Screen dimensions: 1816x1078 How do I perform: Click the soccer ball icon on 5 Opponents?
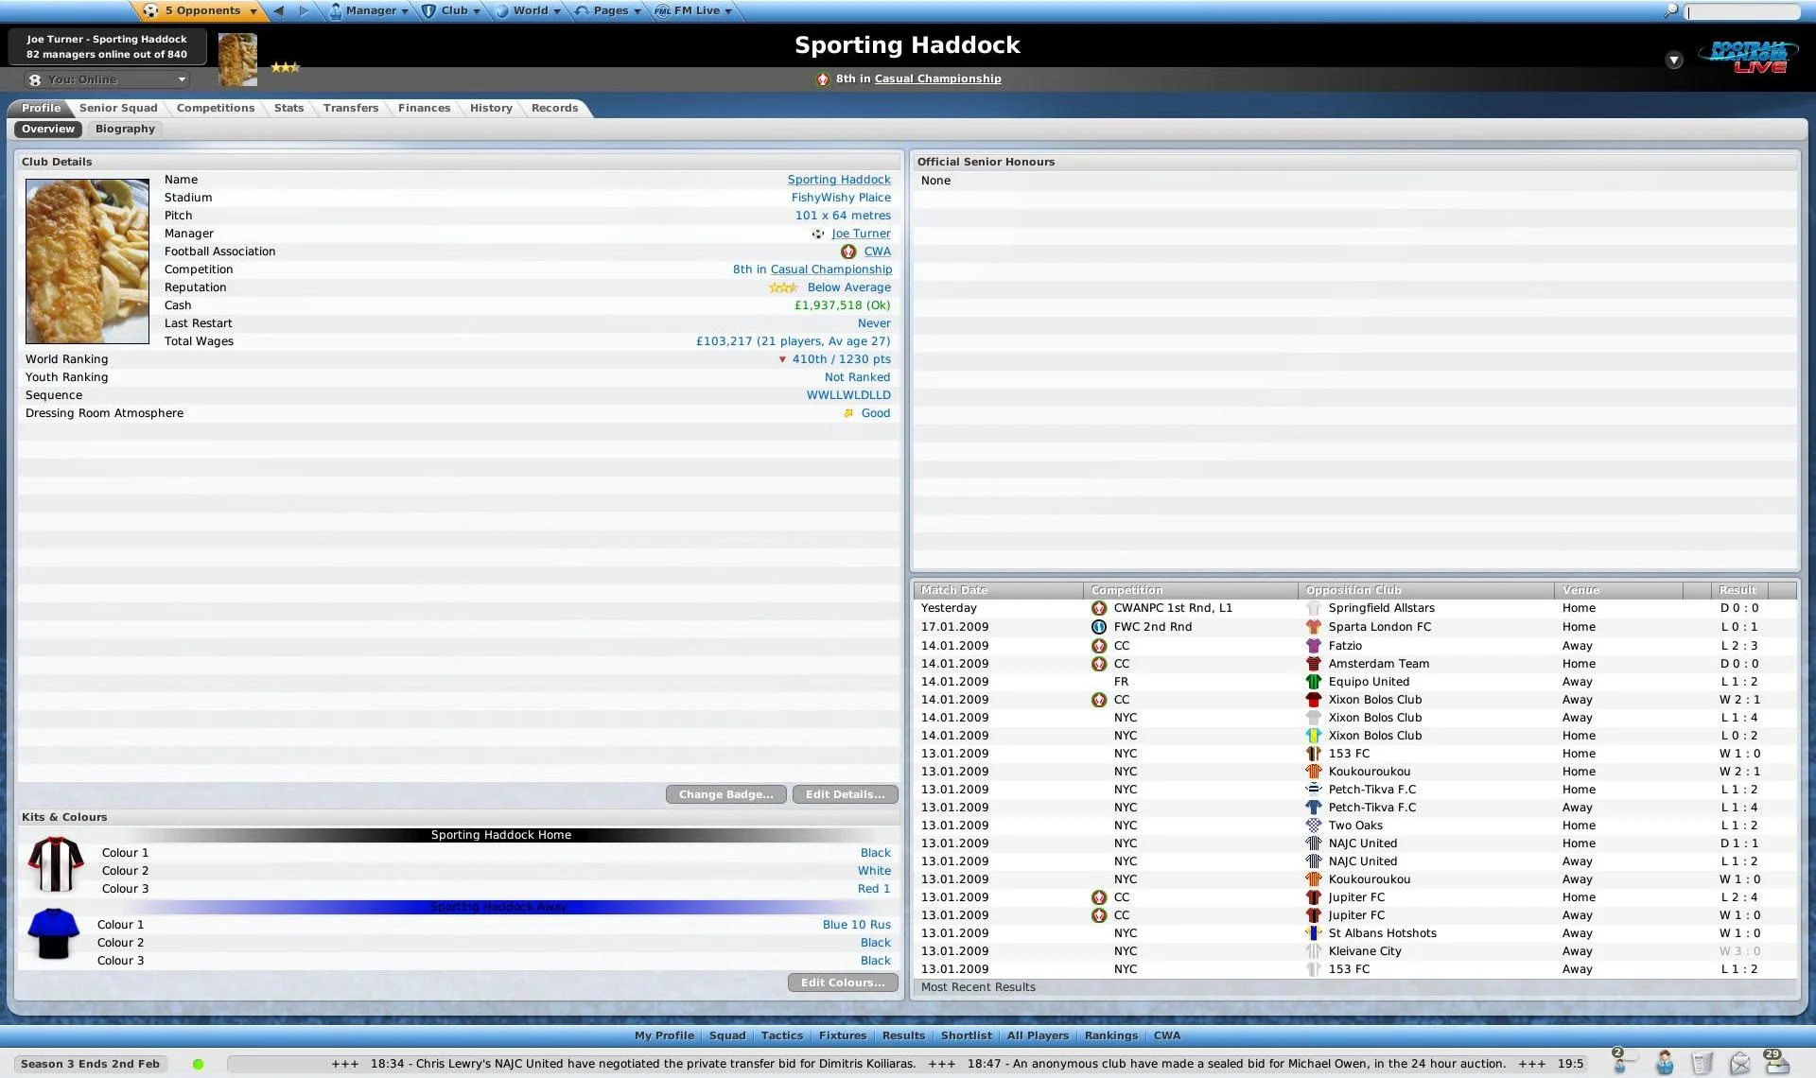point(150,10)
